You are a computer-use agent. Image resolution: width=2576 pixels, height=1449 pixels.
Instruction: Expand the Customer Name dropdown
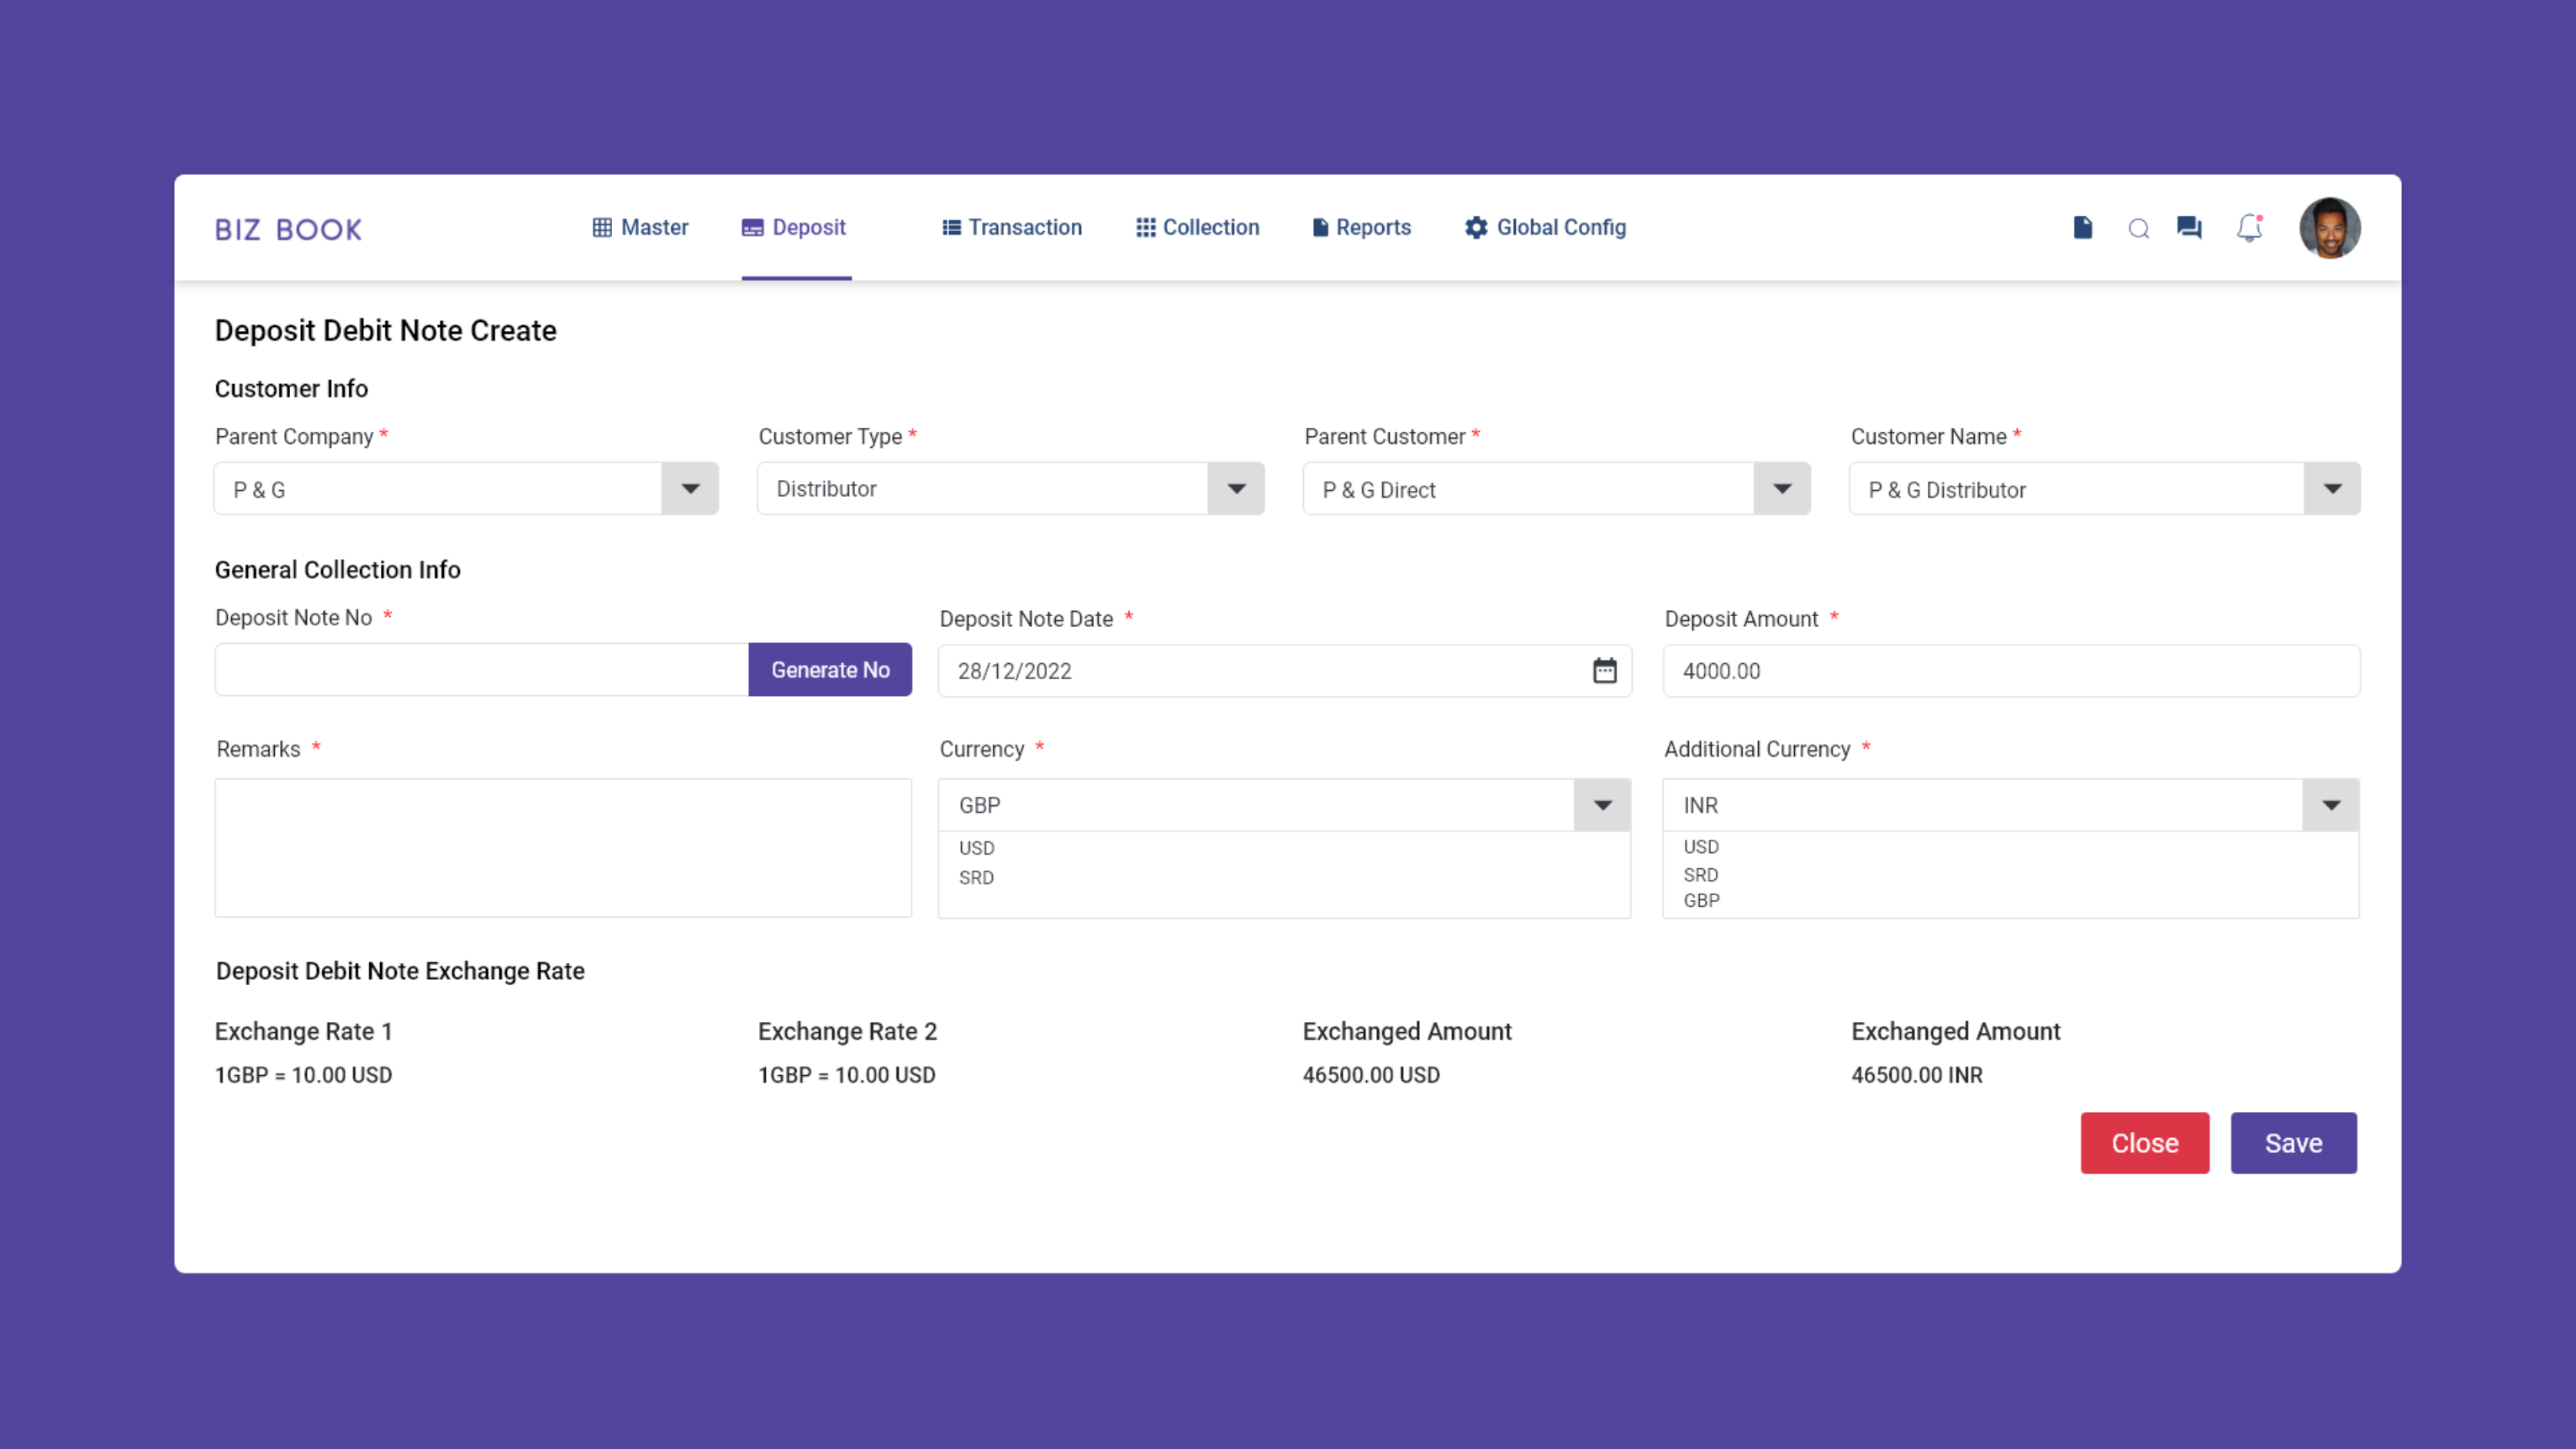tap(2332, 489)
